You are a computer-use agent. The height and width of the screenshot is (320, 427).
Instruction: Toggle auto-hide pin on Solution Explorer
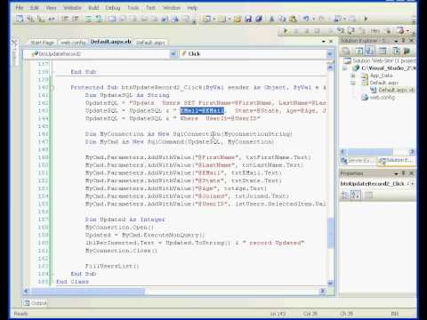pos(404,40)
